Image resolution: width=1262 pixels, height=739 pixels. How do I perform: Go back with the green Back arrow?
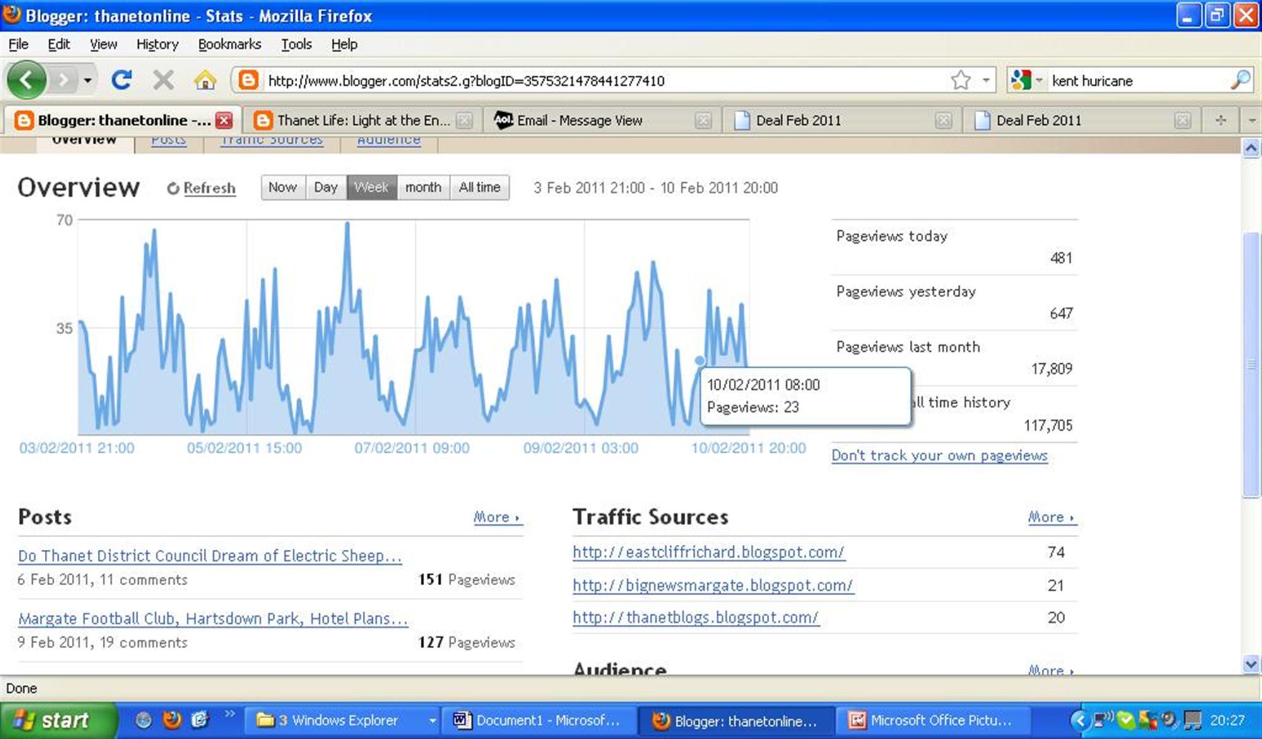[x=26, y=80]
